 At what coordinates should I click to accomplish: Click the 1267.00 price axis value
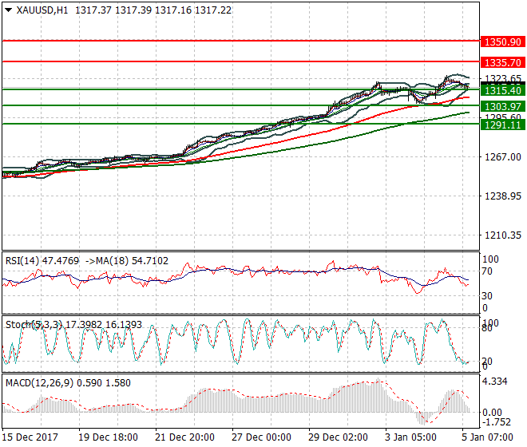503,157
